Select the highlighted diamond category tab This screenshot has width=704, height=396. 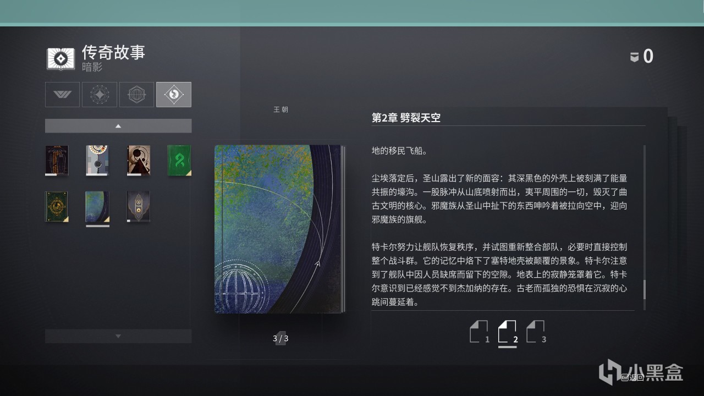pos(174,95)
